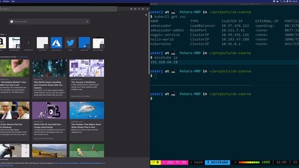Viewport: 299px width, 168px height.
Task: Click the arrow button in the web search box
Action: [87, 21]
